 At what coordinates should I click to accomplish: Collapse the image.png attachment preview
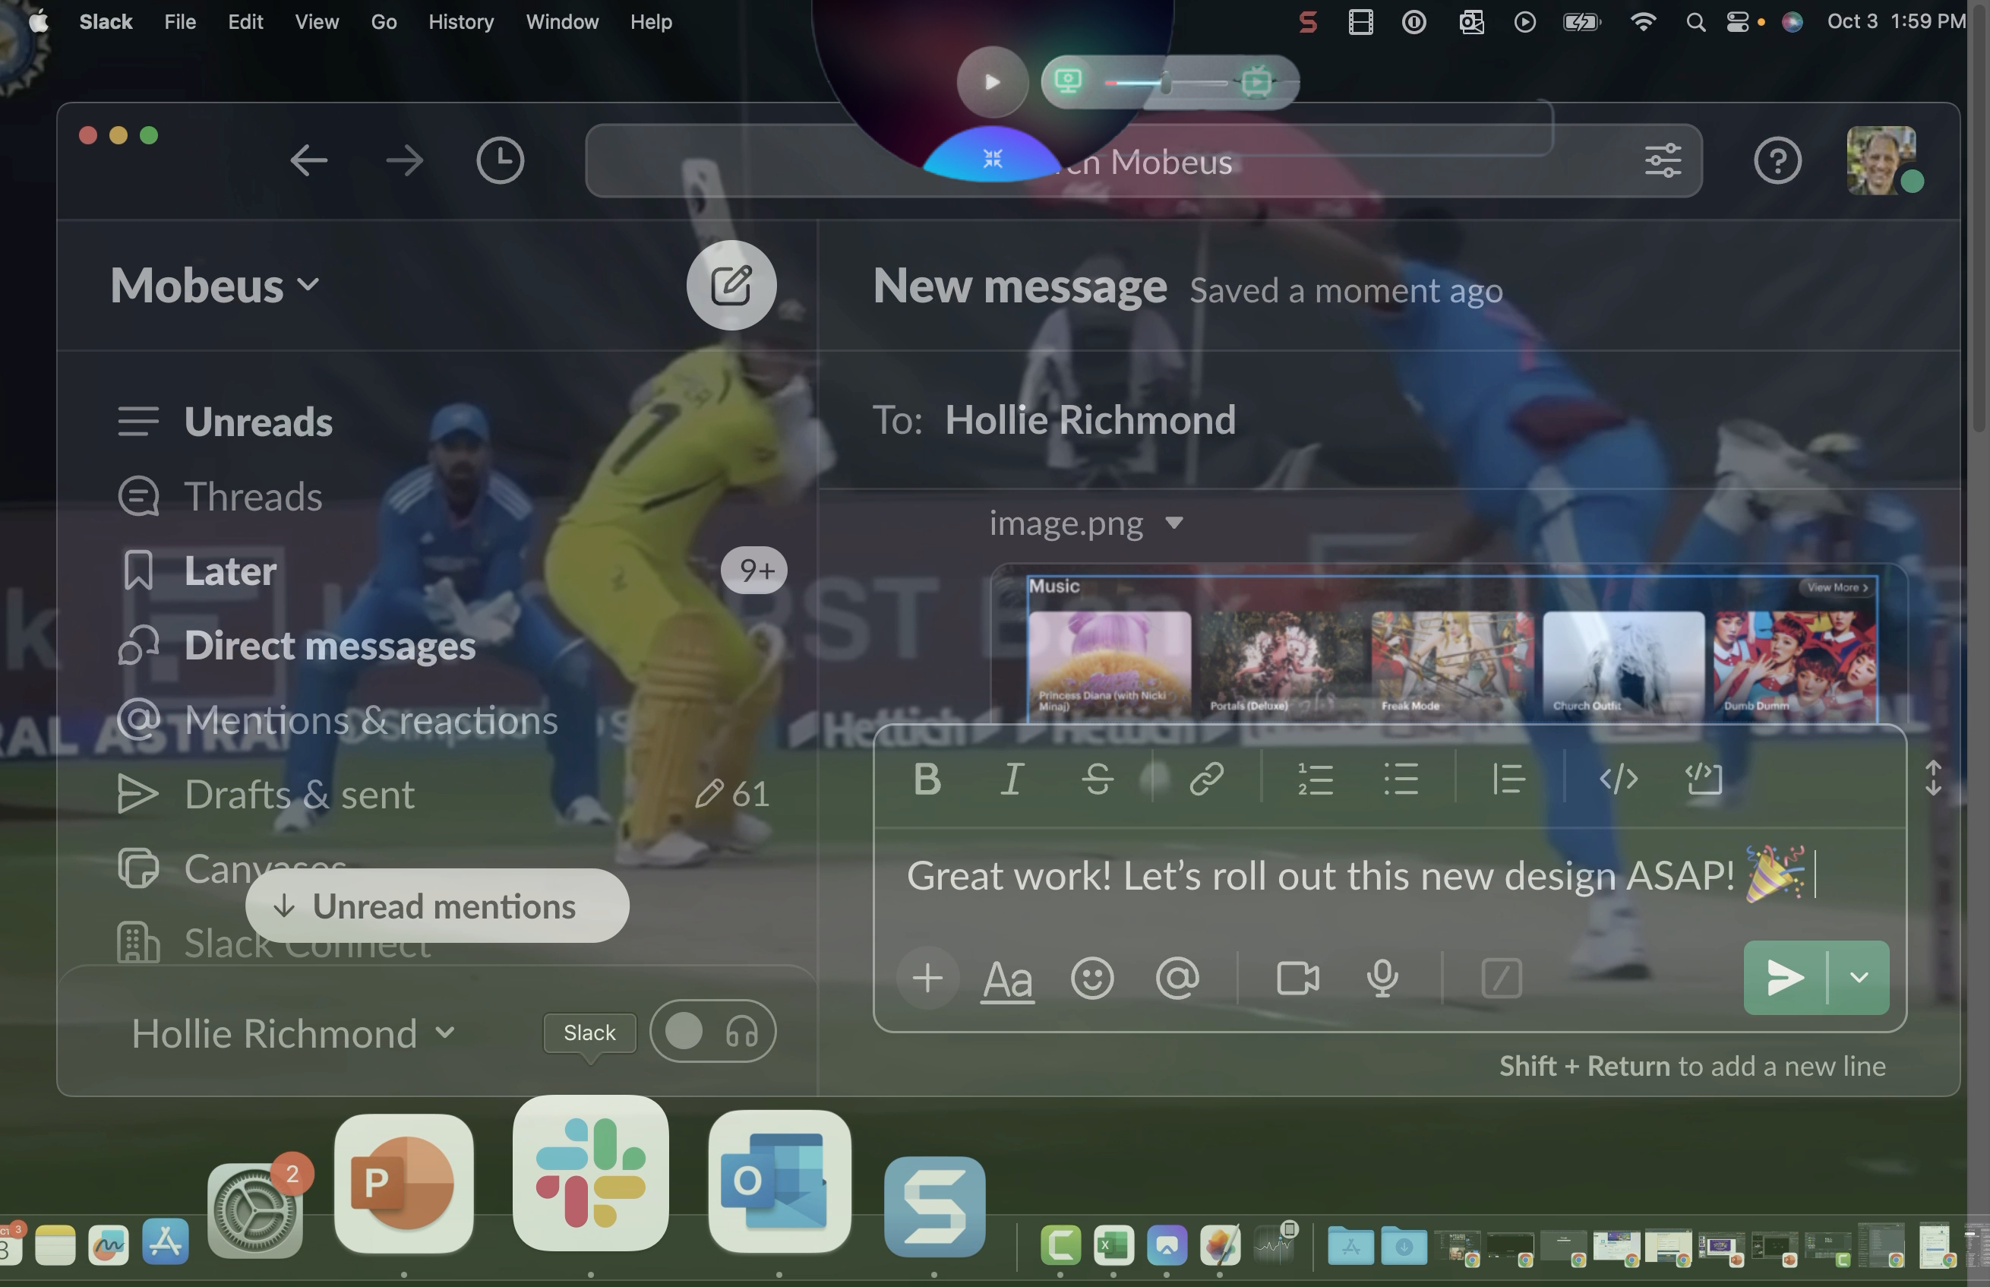pyautogui.click(x=1173, y=523)
